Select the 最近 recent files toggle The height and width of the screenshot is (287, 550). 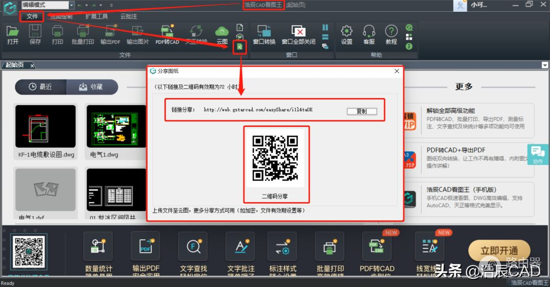pyautogui.click(x=41, y=87)
